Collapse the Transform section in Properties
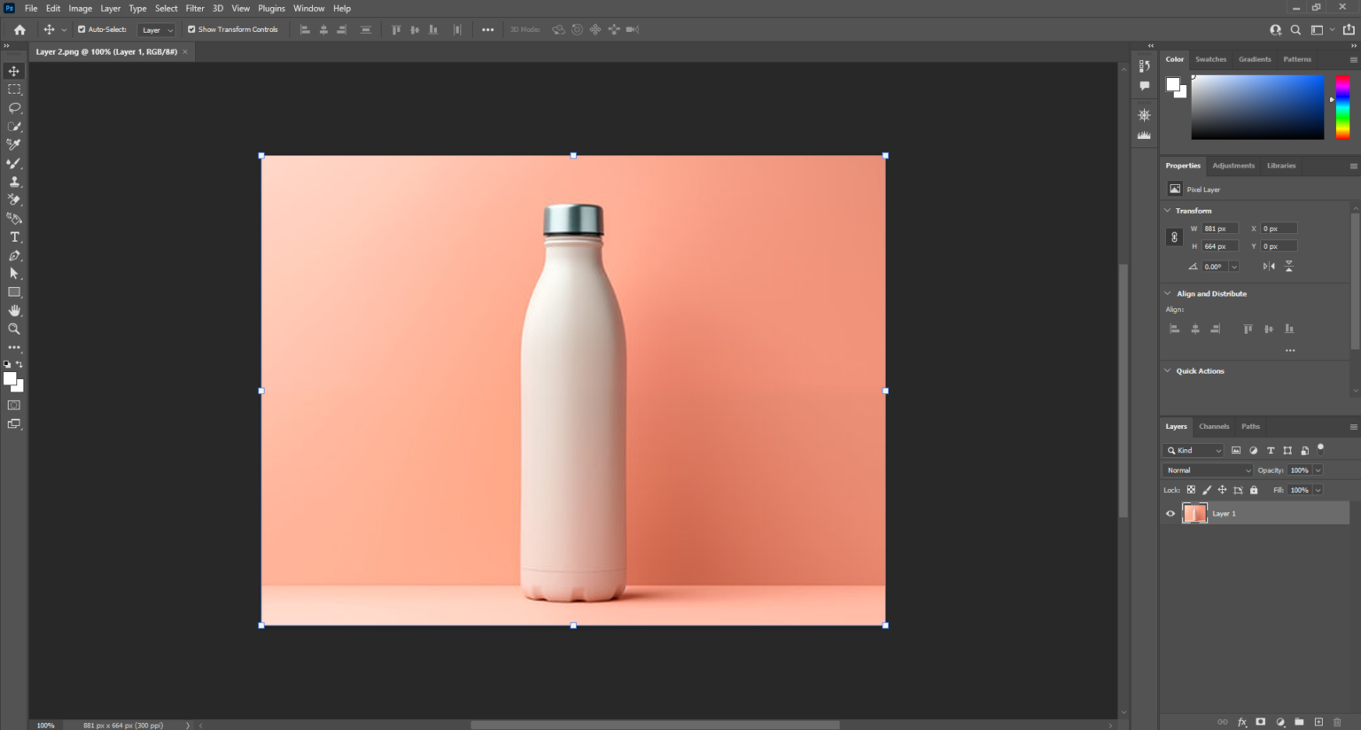1361x730 pixels. click(x=1168, y=210)
